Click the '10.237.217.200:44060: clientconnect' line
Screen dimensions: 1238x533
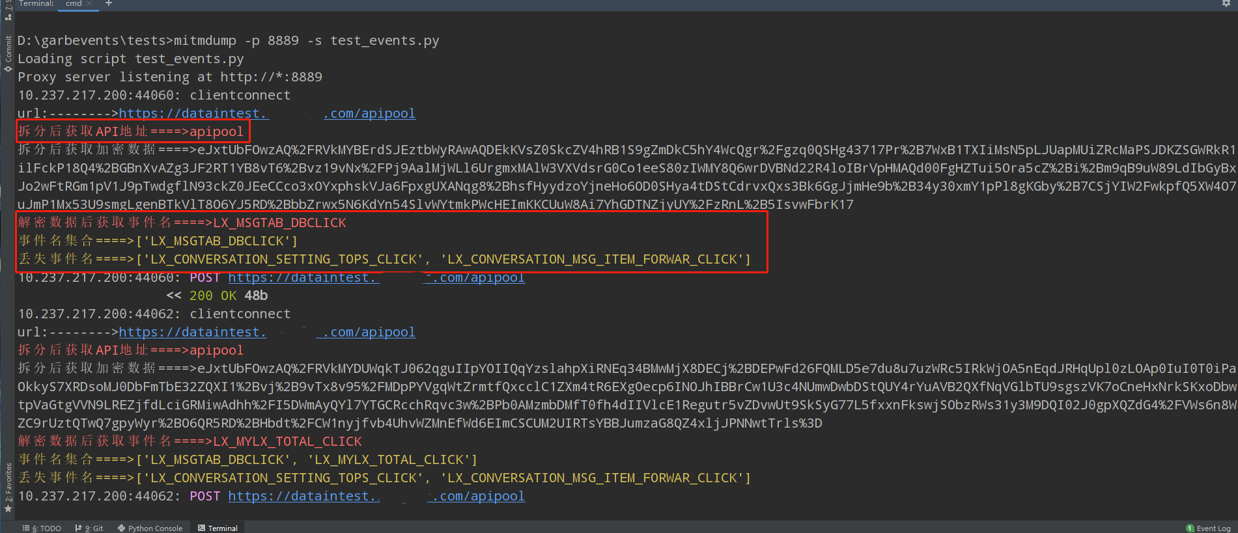point(154,95)
